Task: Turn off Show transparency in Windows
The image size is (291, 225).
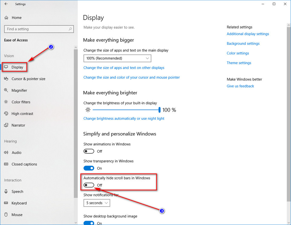Action: (89, 168)
